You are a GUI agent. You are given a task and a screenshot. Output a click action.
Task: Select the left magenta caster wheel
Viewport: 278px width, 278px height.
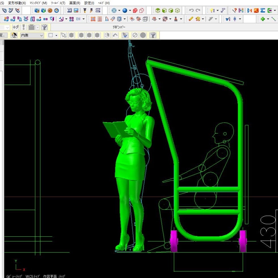click(173, 241)
